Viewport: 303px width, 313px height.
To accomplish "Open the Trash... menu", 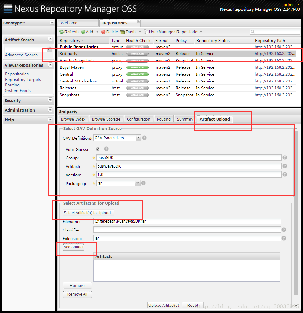I will tap(131, 32).
